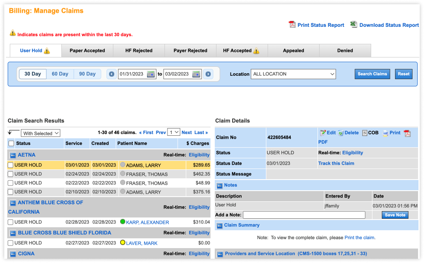The height and width of the screenshot is (263, 424).
Task: Click the warning icon on User Hold tab
Action: coord(47,51)
